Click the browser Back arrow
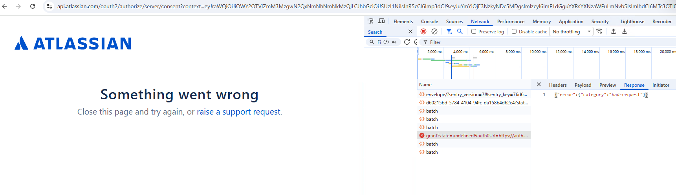This screenshot has width=676, height=195. [5, 6]
